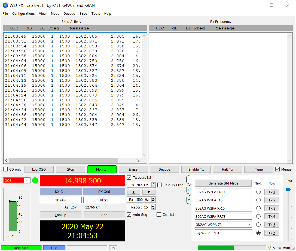Image resolution: width=296 pixels, height=251 pixels.
Task: Click the Band Activity horizontal scrollbar
Action: pos(63,161)
